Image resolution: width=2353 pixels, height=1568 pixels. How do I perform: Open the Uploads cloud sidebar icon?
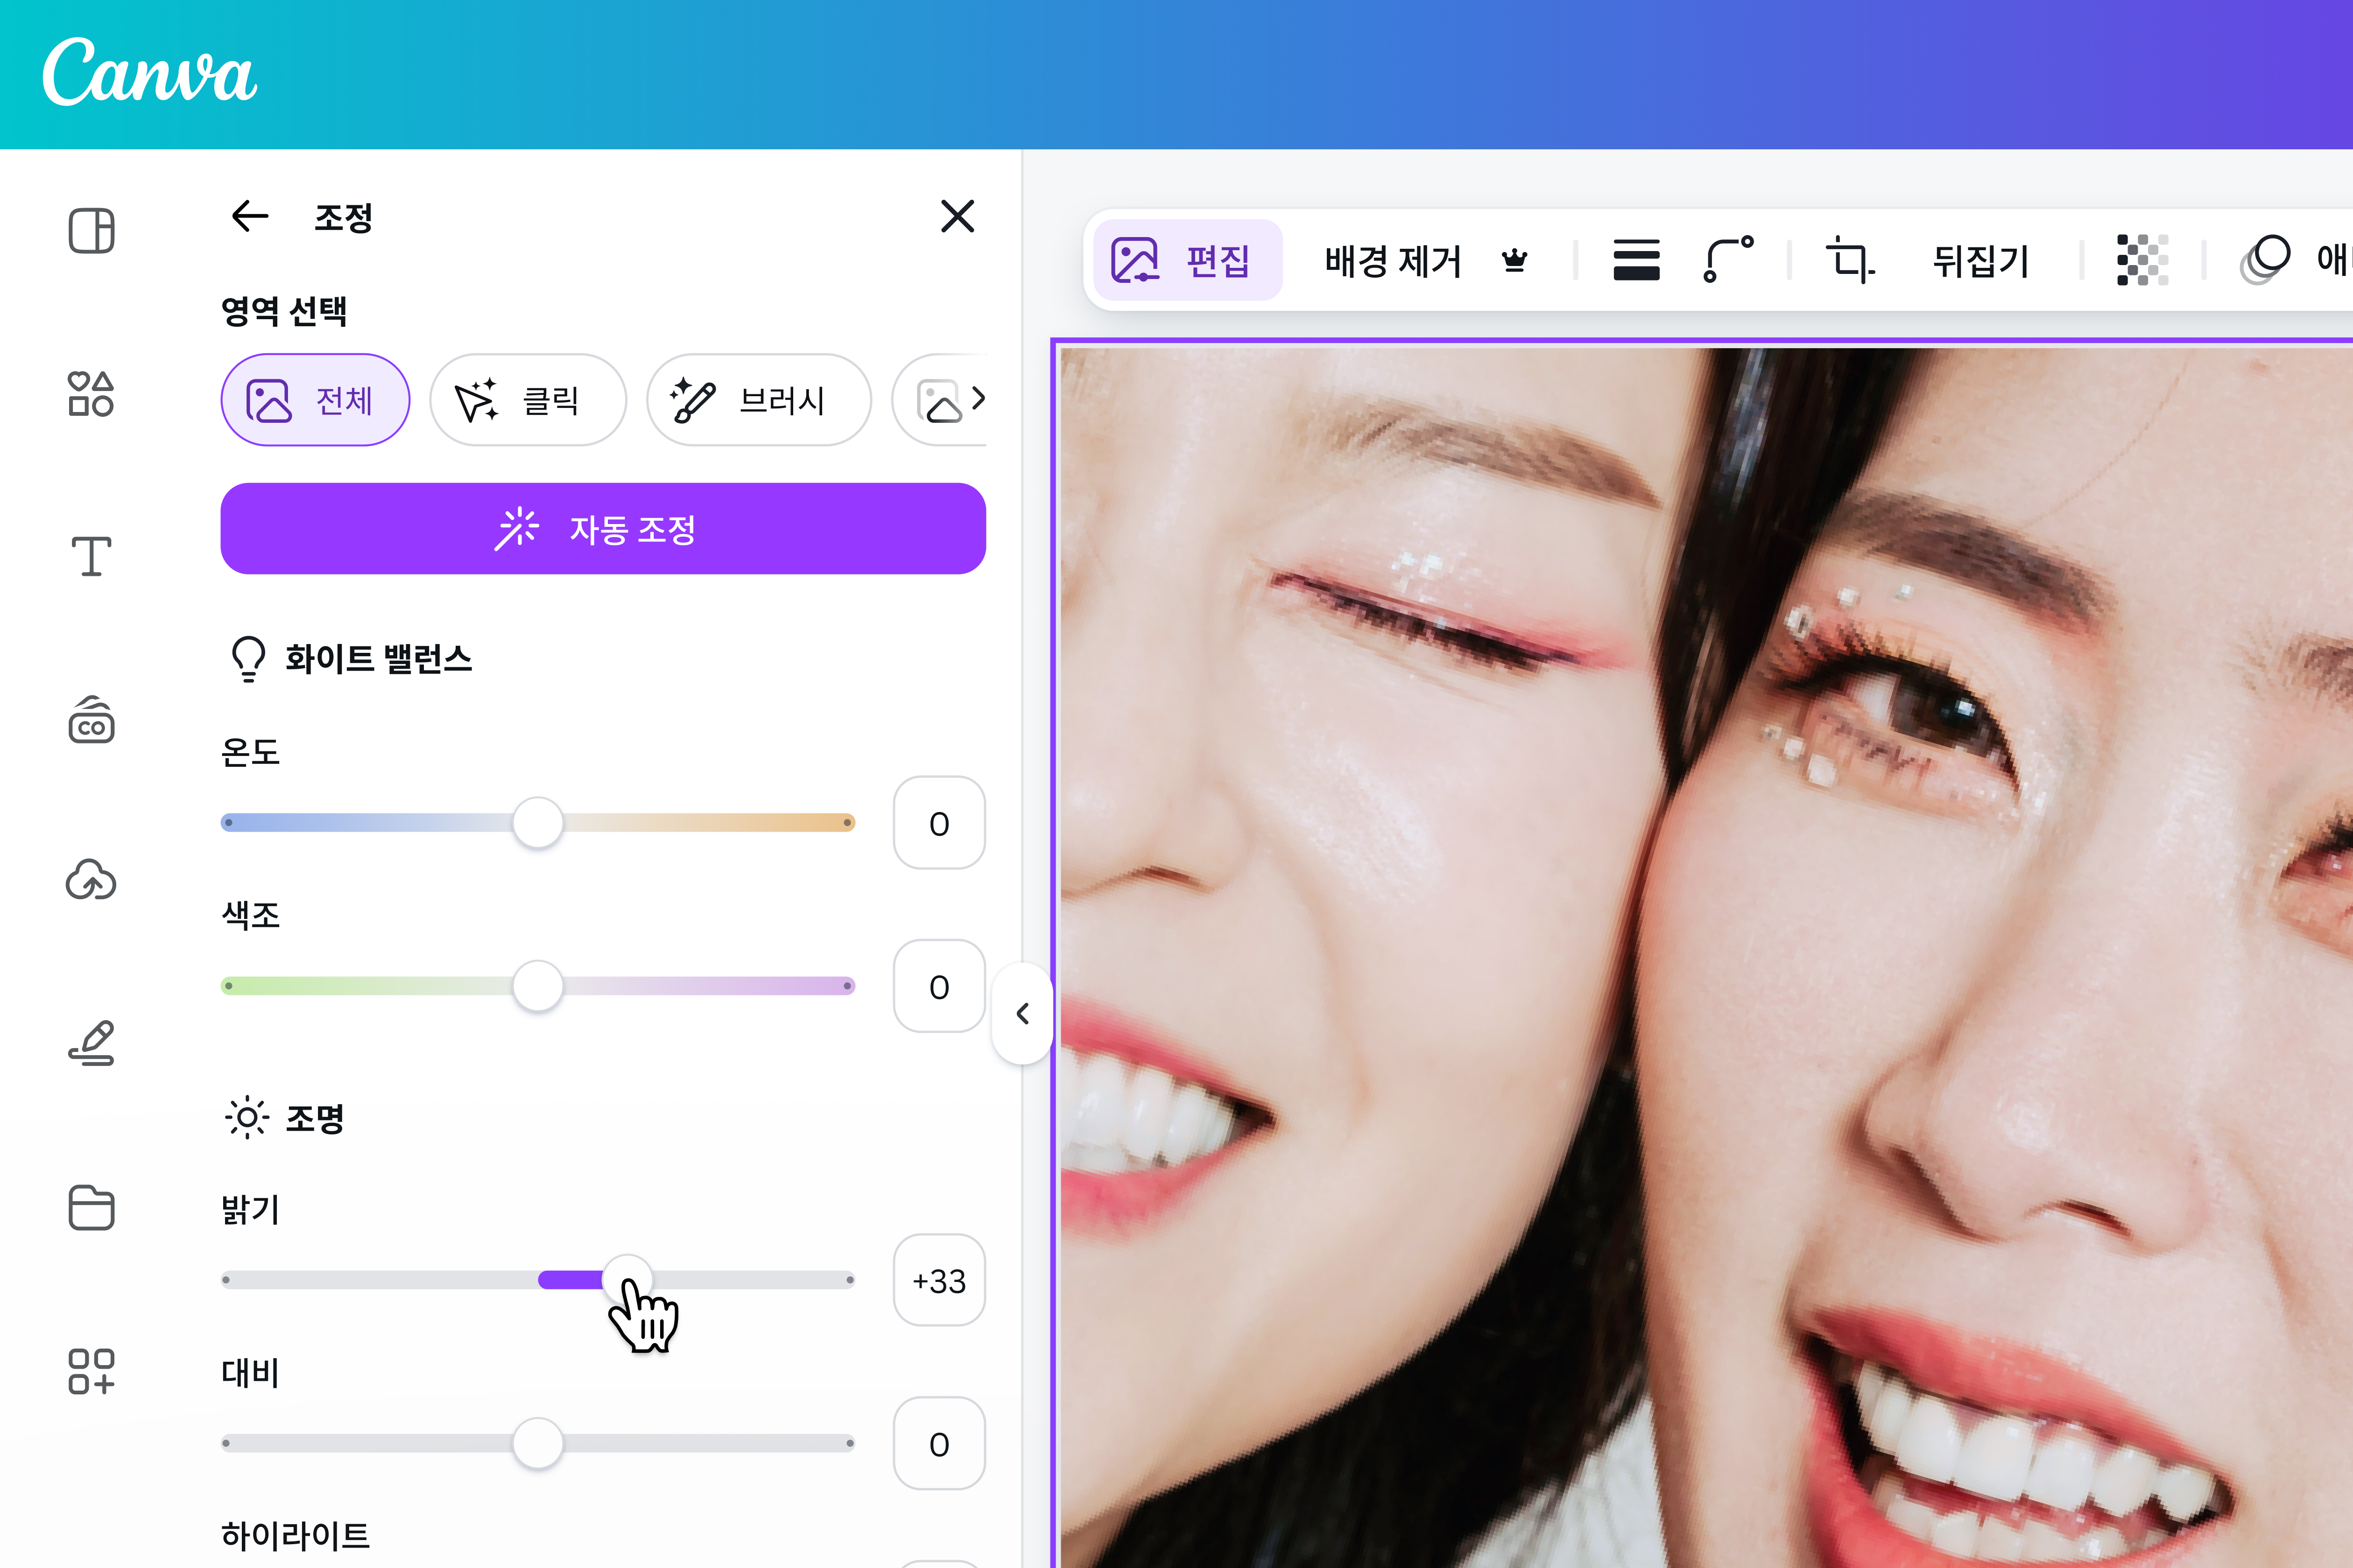(91, 881)
